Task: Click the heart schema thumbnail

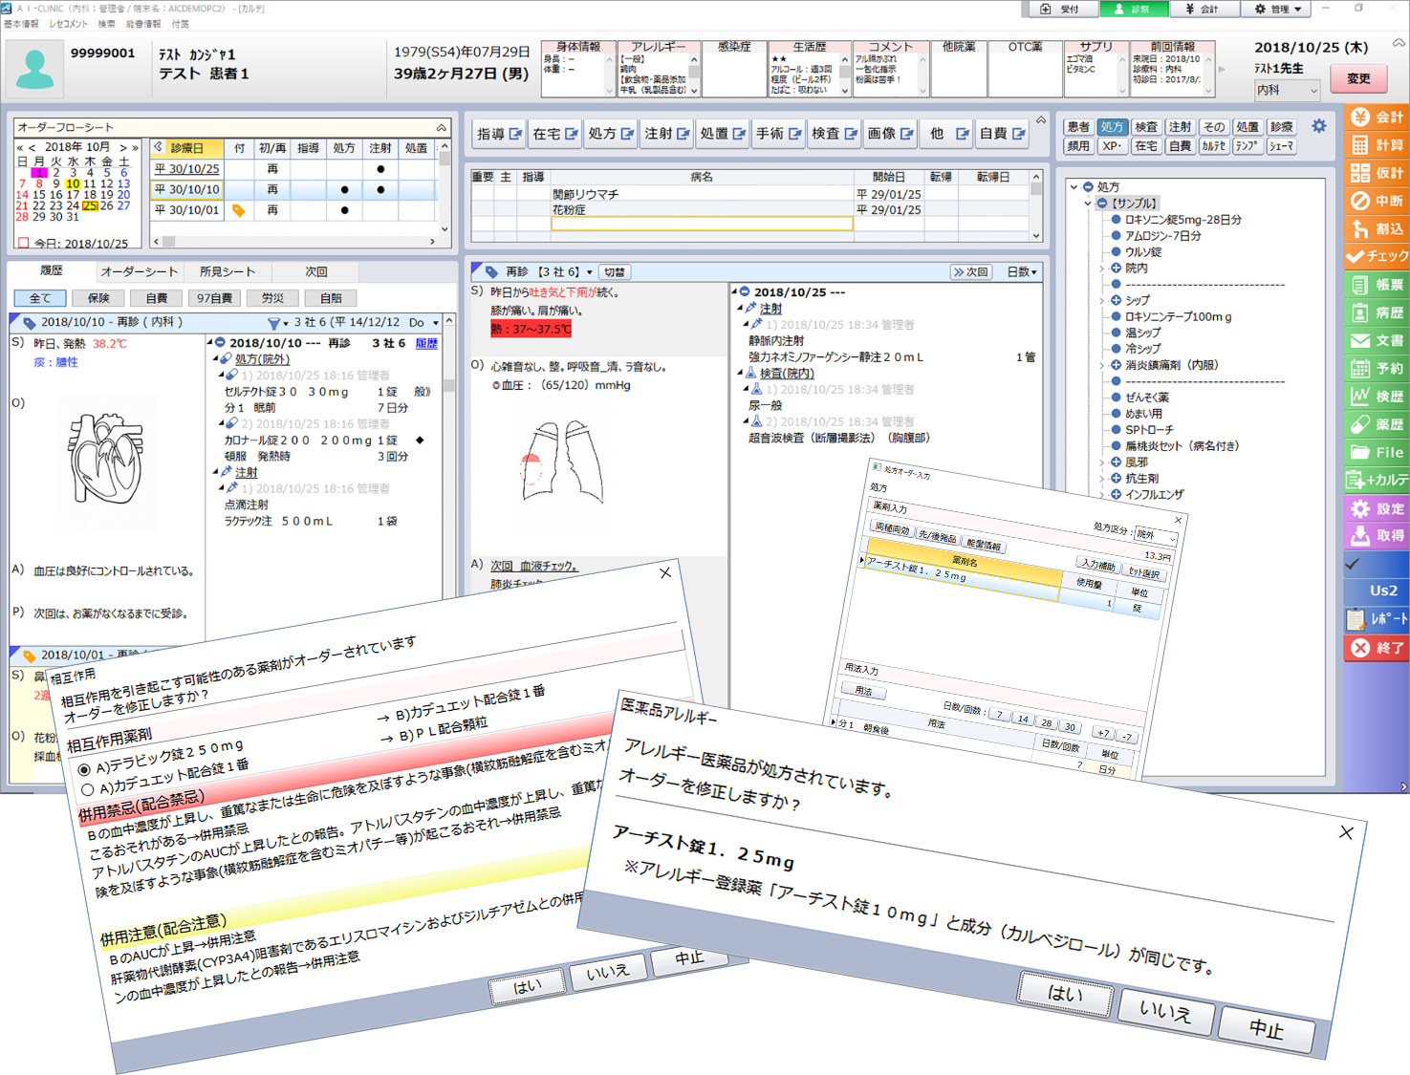Action: 106,459
